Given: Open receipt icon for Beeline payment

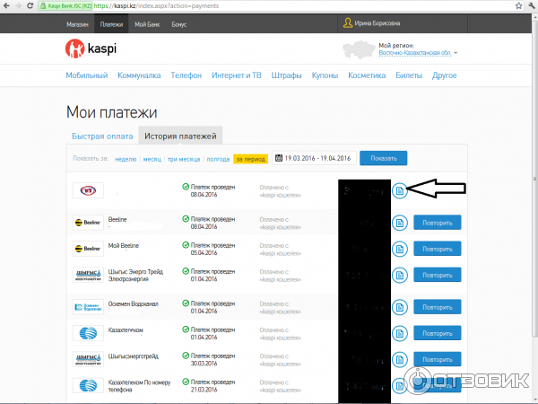Looking at the screenshot, I should click(399, 222).
